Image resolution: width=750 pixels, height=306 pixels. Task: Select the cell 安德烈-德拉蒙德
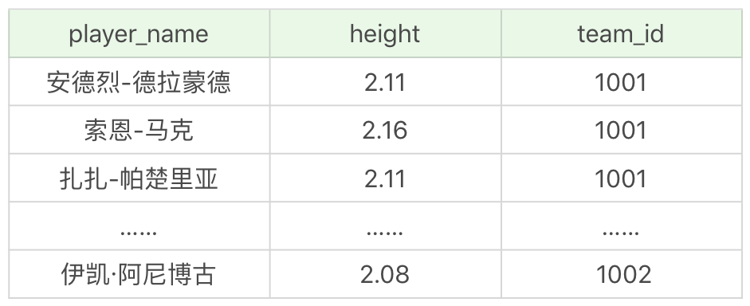139,82
